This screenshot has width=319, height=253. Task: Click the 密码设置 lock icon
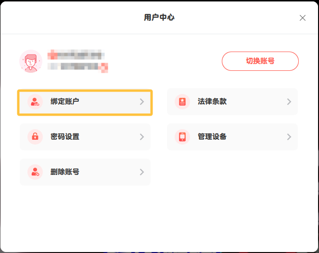point(35,137)
